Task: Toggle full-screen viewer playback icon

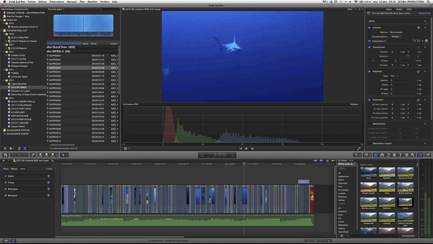Action: [358, 148]
